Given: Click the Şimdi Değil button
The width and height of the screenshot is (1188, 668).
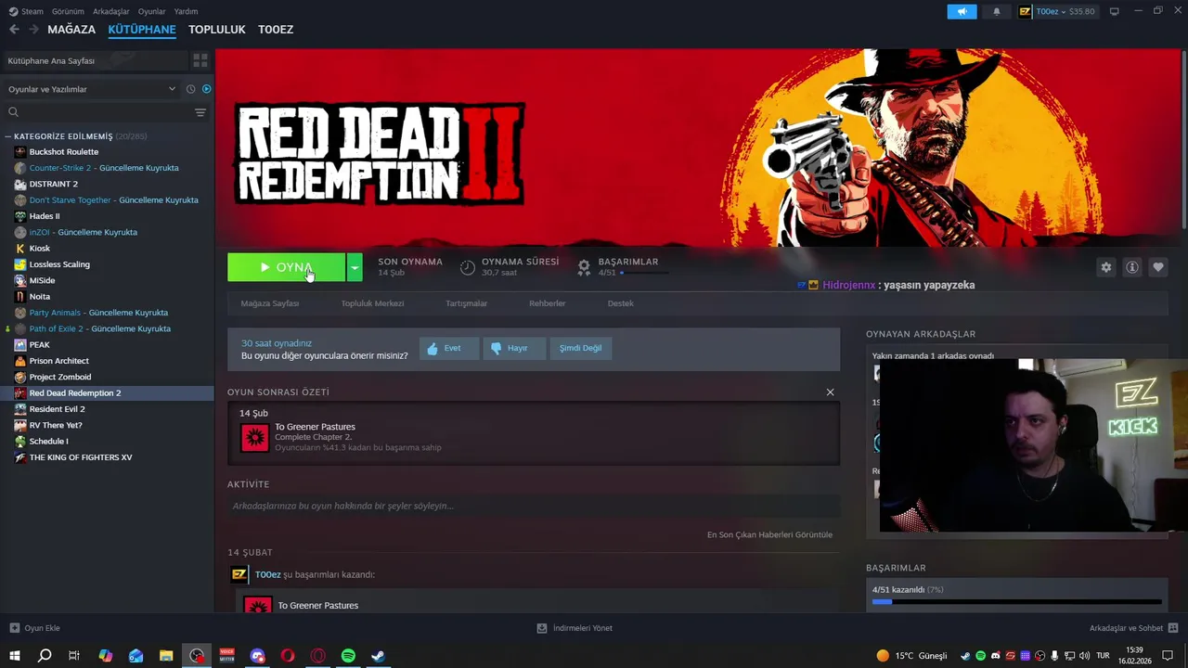Looking at the screenshot, I should point(580,349).
